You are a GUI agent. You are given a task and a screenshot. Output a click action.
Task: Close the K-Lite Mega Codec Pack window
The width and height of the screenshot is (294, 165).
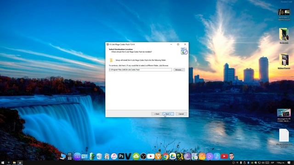[x=185, y=44]
